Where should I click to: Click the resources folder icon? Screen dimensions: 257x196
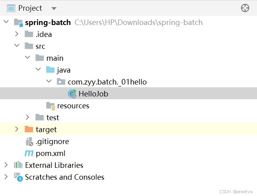click(x=50, y=106)
